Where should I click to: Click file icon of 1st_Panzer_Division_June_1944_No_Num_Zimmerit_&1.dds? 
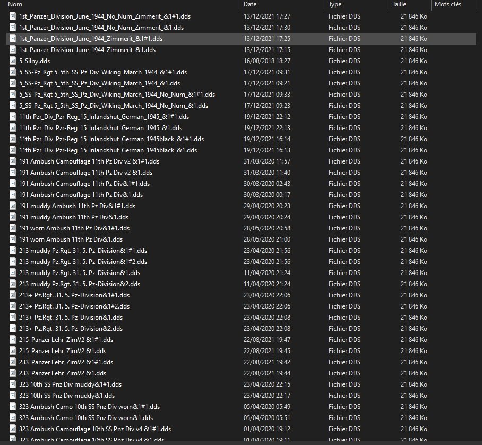(x=13, y=28)
